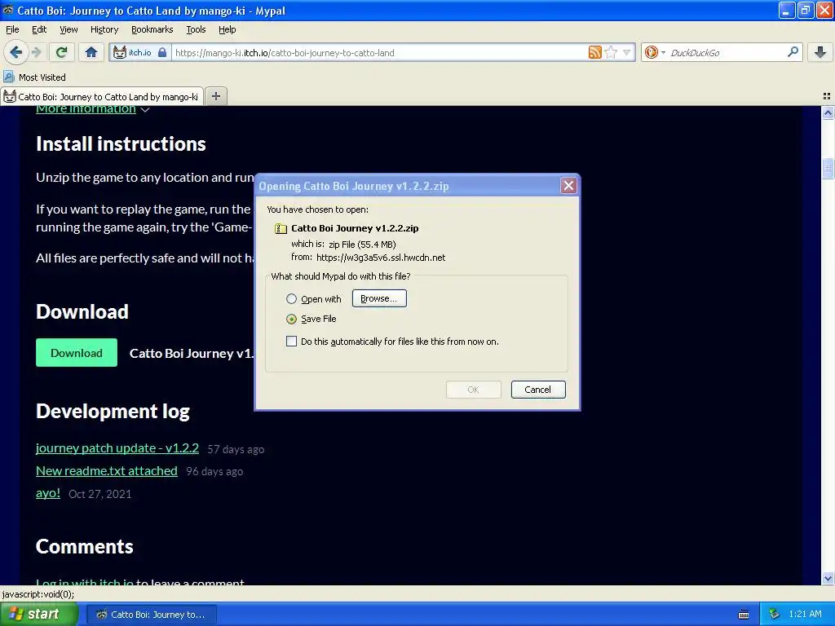Click the DuckDuckGo engine logo icon
The height and width of the screenshot is (626, 835).
(x=651, y=52)
